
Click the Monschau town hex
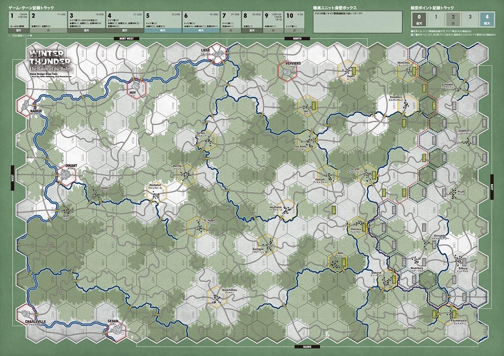408,71
